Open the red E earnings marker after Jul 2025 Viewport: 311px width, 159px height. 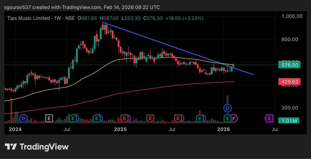tap(178, 118)
